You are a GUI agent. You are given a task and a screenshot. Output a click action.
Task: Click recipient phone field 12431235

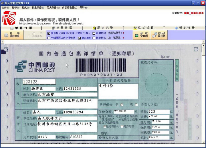[80, 89]
